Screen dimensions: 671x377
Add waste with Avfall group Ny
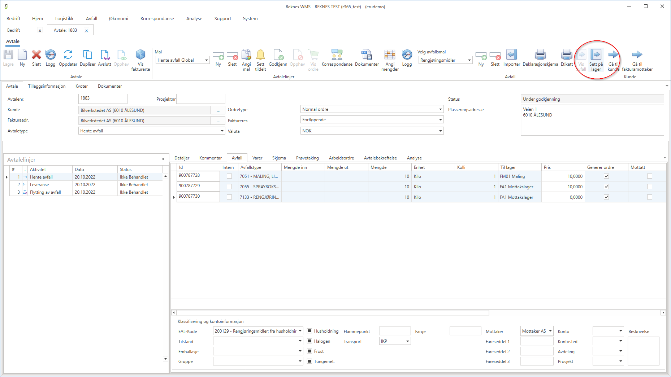(481, 58)
